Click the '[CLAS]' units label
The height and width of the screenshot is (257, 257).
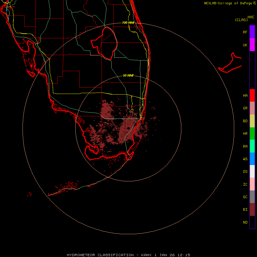click(x=241, y=20)
